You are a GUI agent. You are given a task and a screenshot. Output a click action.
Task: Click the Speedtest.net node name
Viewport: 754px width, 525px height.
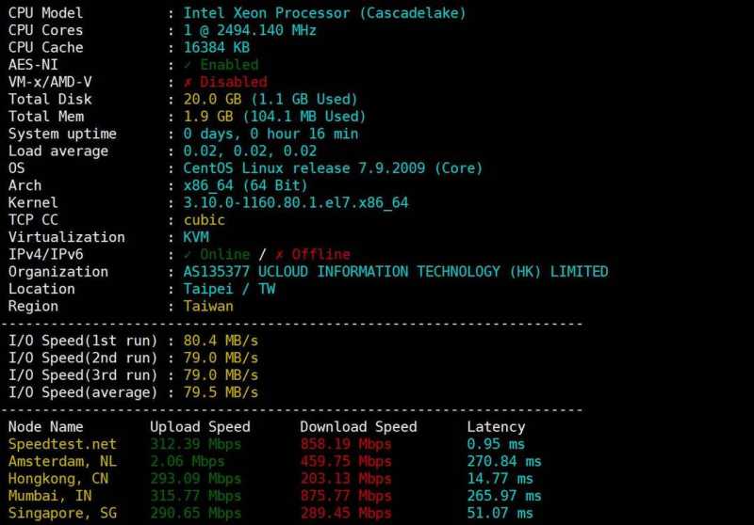62,444
